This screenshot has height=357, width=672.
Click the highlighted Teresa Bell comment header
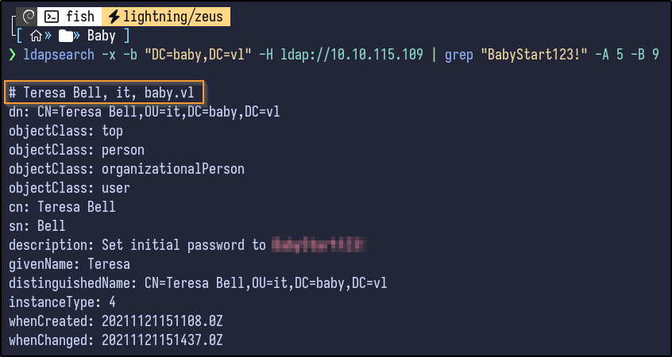[x=105, y=92]
